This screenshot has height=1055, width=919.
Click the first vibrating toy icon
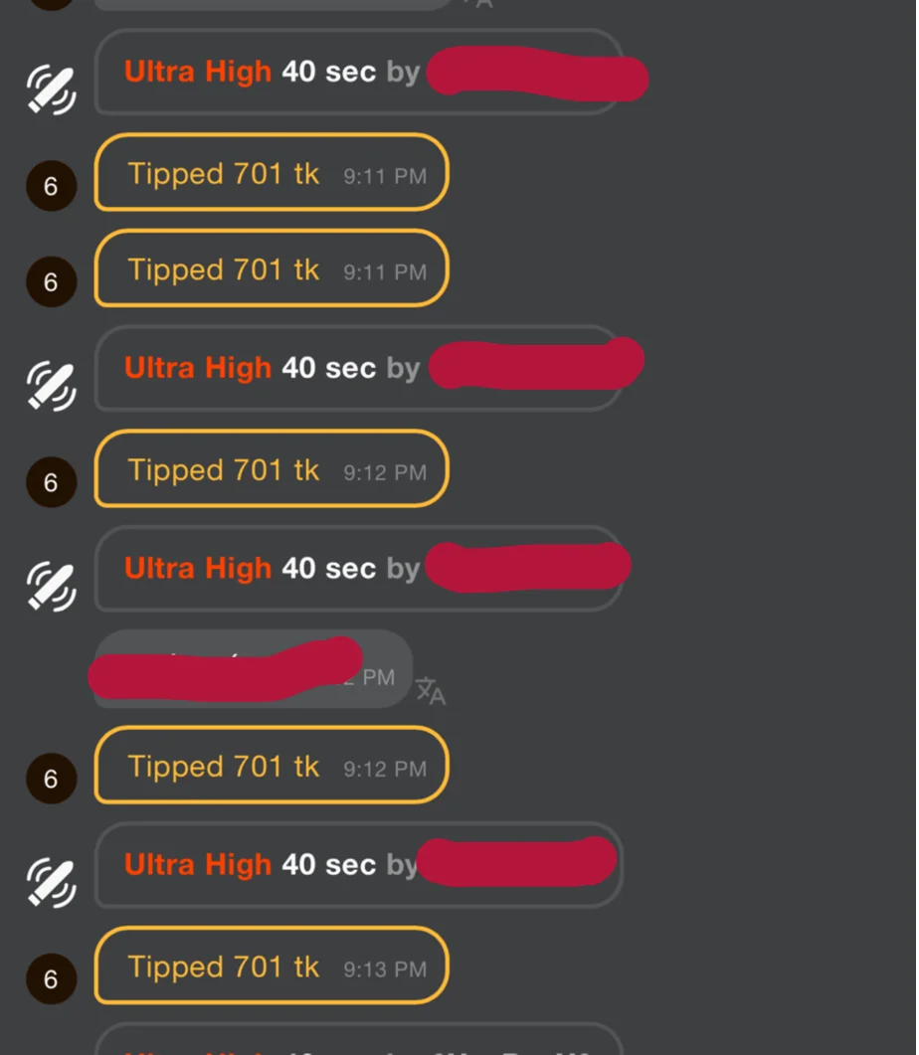click(51, 88)
